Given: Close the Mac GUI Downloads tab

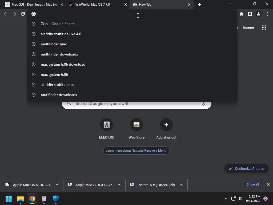Looking at the screenshot, I should pyautogui.click(x=62, y=5).
